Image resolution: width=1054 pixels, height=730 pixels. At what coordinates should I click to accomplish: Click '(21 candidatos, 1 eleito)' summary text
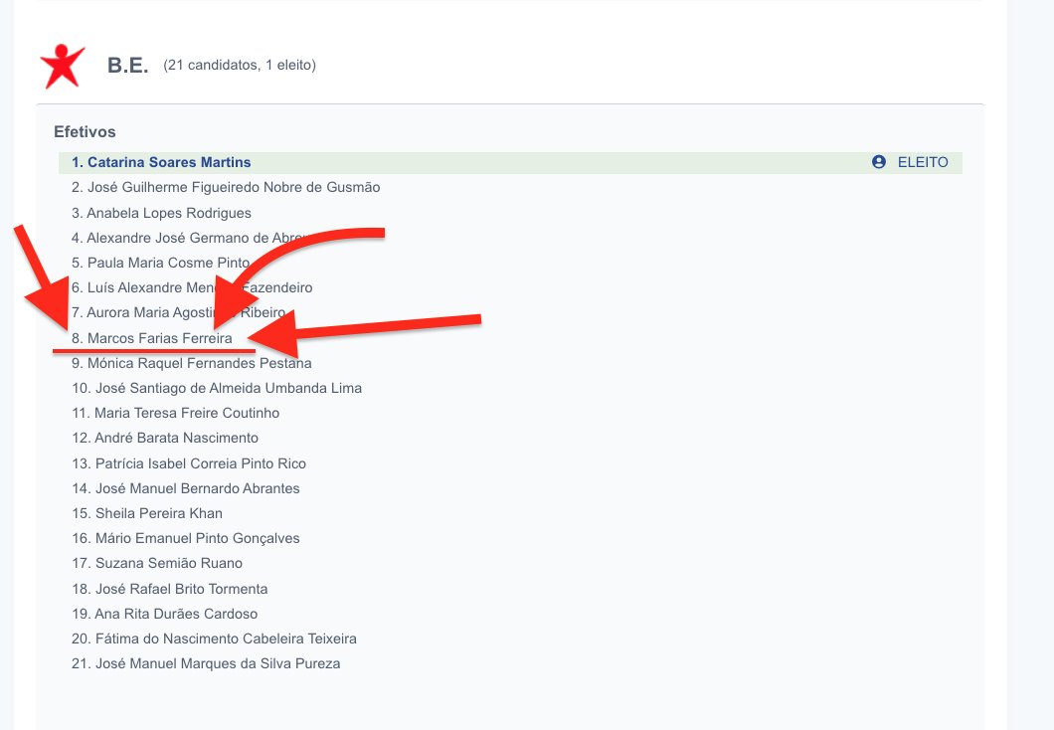(x=240, y=66)
